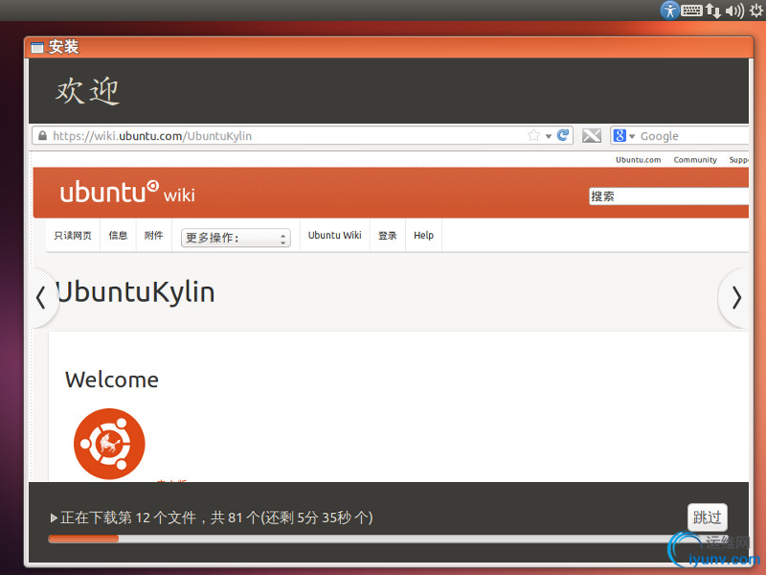Open the sound volume indicator
Screen dimensions: 766x575
pyautogui.click(x=734, y=11)
